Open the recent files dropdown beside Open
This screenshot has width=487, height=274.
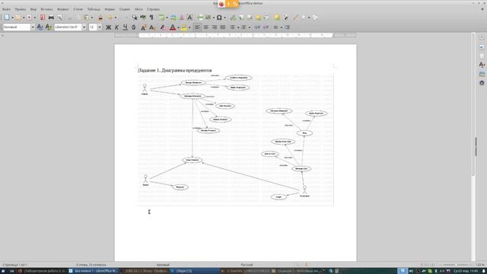24,18
